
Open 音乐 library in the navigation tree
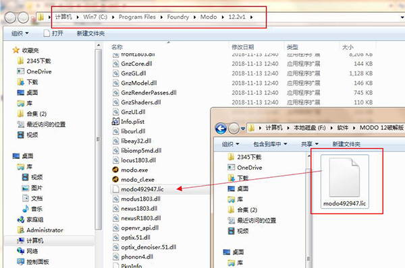[x=32, y=209]
